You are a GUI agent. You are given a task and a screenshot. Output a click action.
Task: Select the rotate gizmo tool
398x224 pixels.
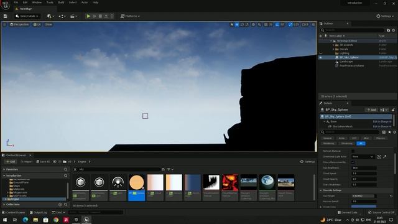(x=242, y=25)
